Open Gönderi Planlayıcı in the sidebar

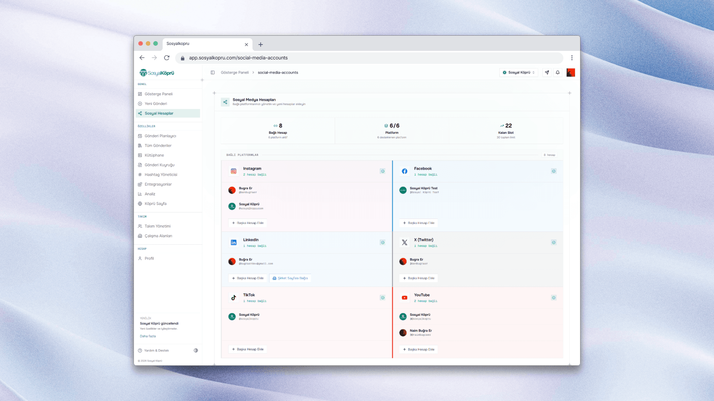coord(168,136)
